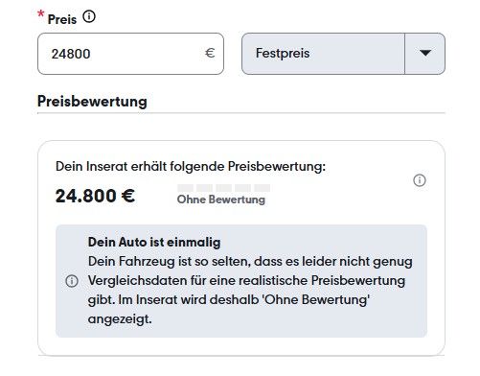Click 'Dein Inserat erhält folgende Preisbewertung' text
480x376 pixels.
pyautogui.click(x=191, y=166)
